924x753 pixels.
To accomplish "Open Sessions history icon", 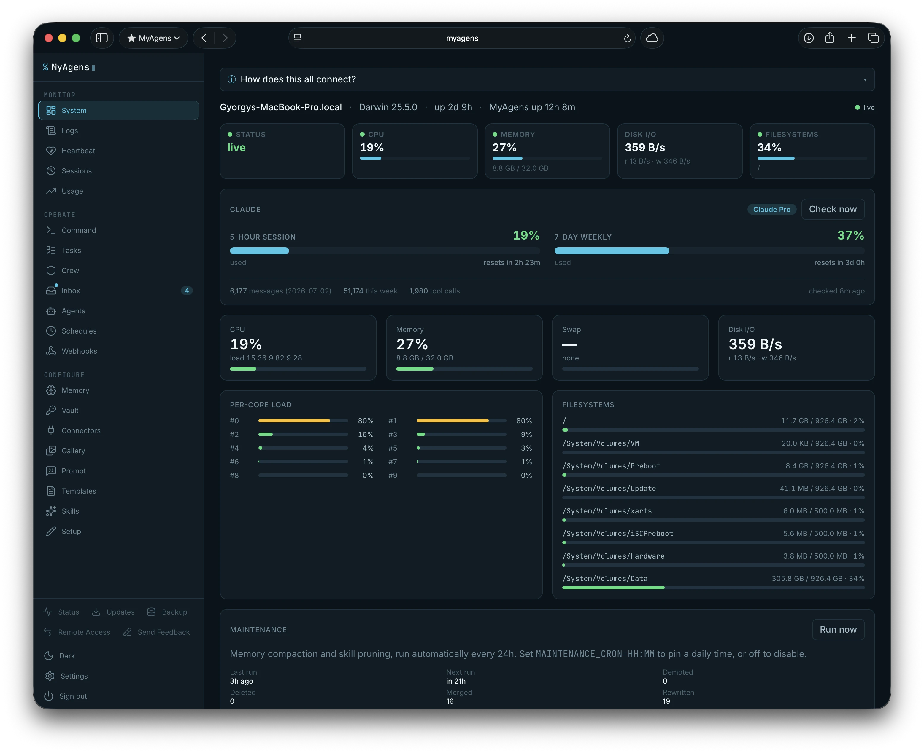I will click(x=51, y=170).
